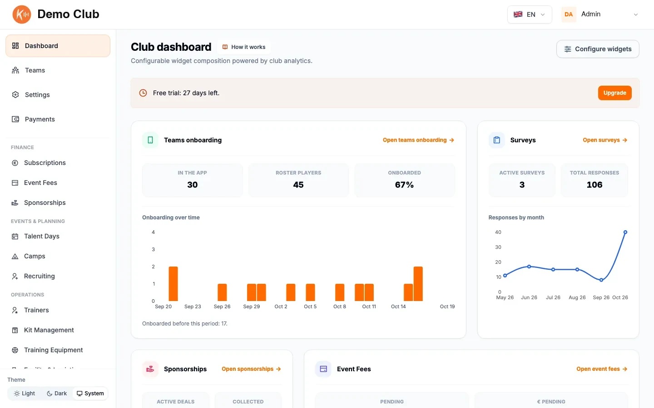
Task: Expand the Admin account dropdown
Action: [600, 15]
